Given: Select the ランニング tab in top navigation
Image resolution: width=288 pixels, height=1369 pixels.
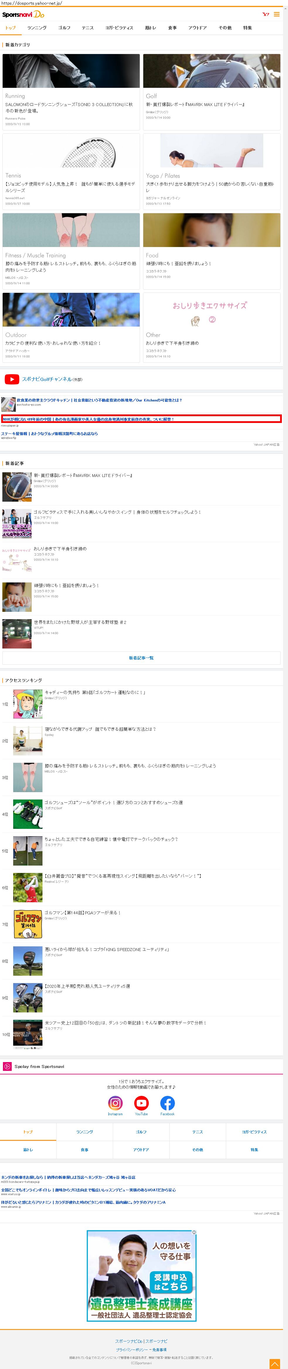Looking at the screenshot, I should point(37,28).
